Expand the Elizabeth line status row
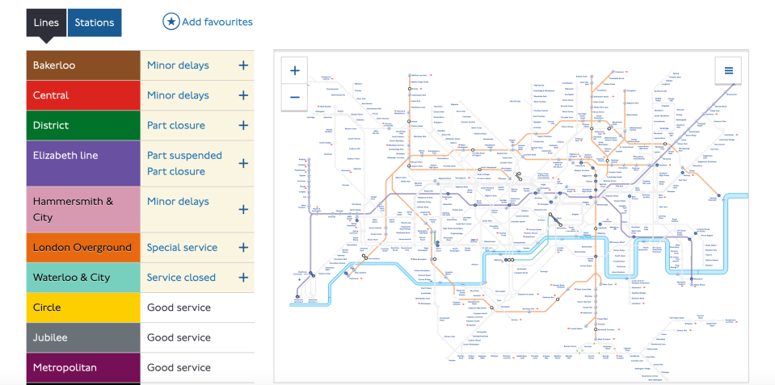 tap(243, 163)
